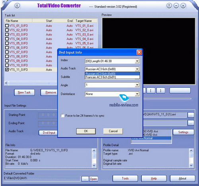The width and height of the screenshot is (199, 186).
Task: Click task list horizontal scrollbar
Action: pyautogui.click(x=31, y=83)
